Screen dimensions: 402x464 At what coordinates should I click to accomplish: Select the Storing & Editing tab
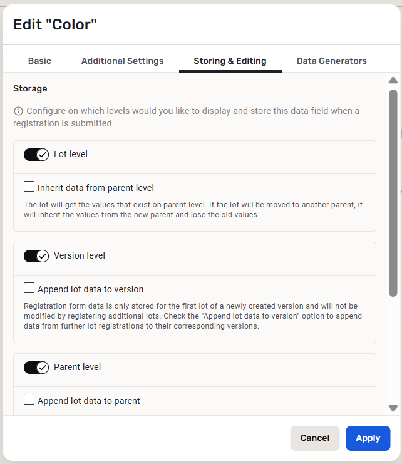tap(230, 61)
